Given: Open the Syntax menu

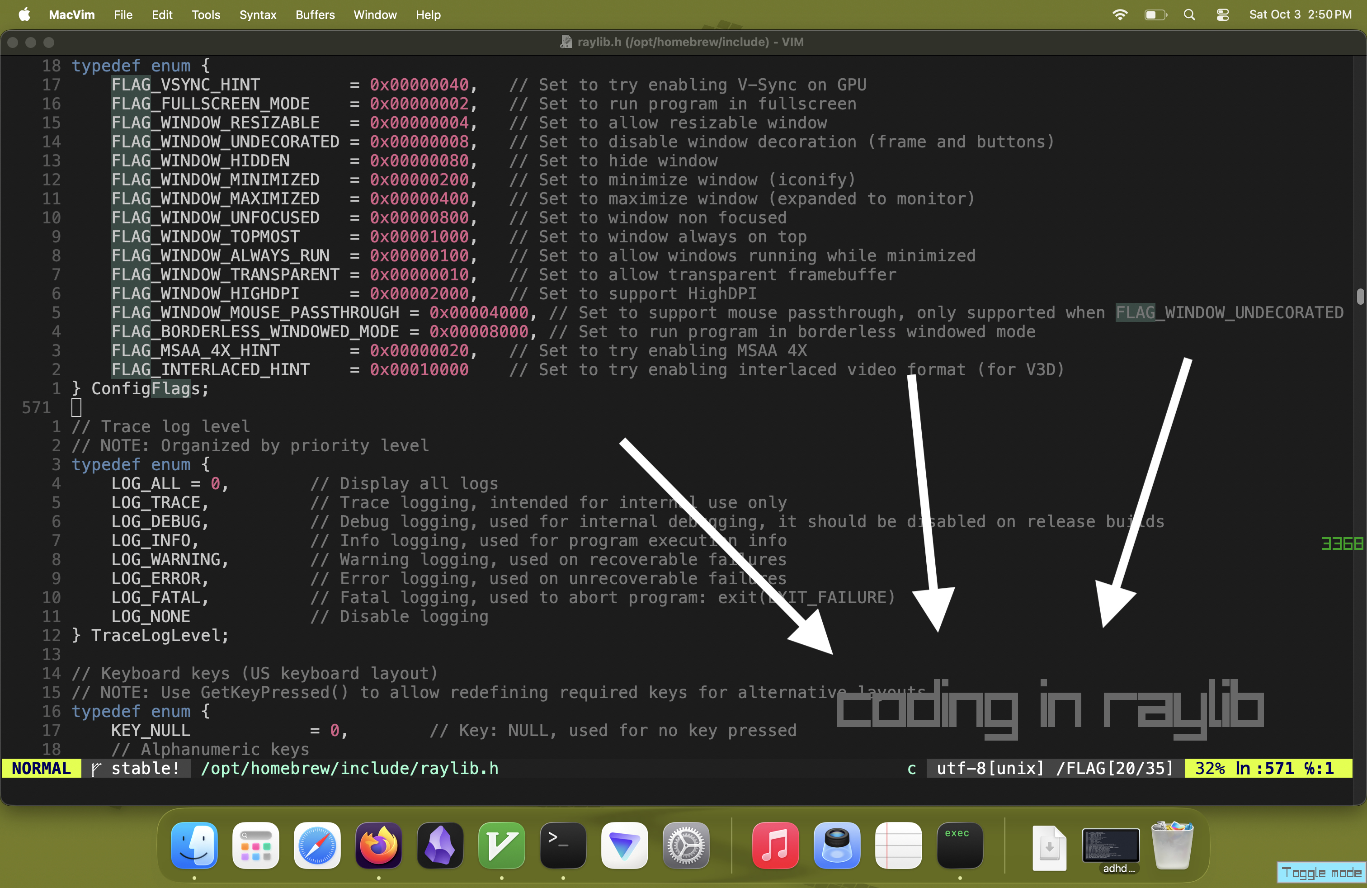Looking at the screenshot, I should tap(258, 14).
